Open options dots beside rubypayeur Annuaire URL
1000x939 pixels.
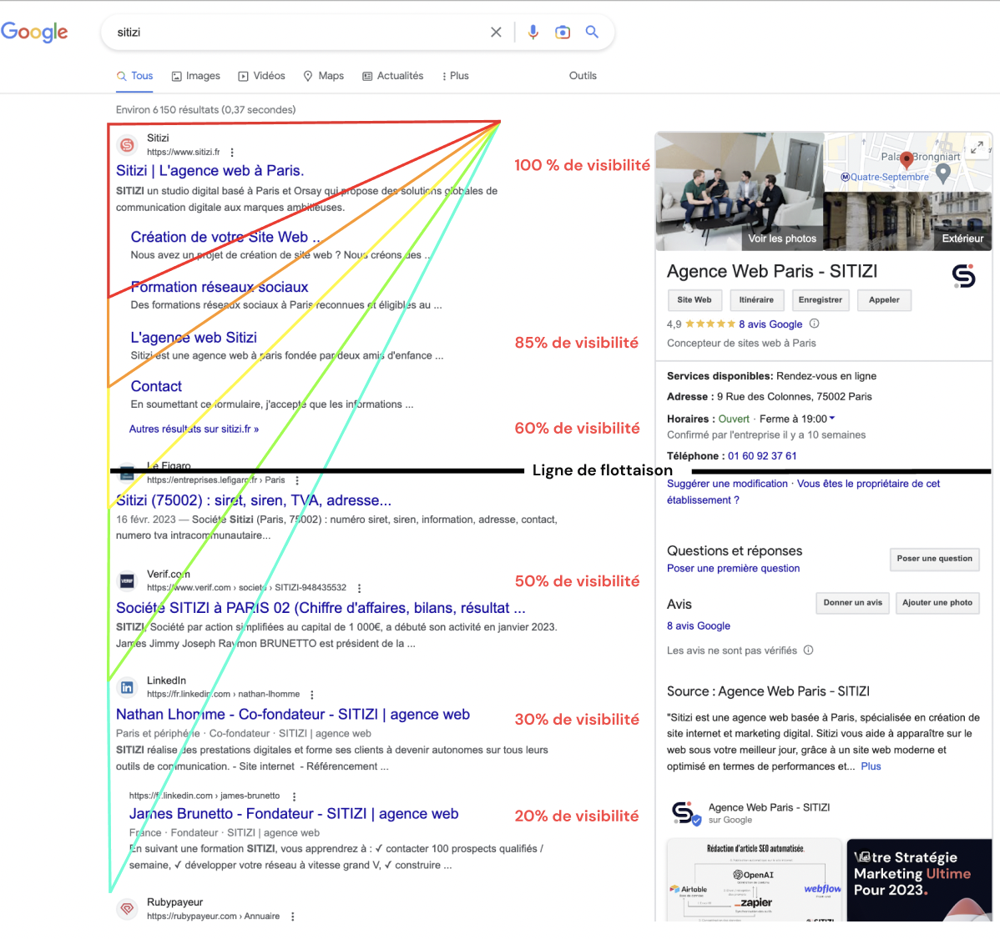coord(293,916)
